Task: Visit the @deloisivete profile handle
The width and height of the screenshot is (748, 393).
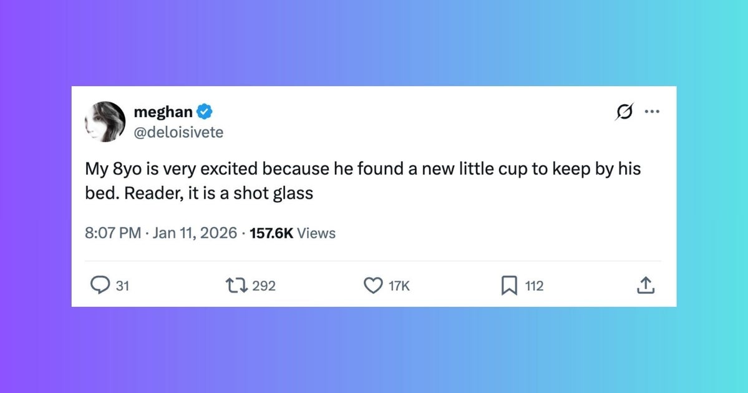Action: 179,132
